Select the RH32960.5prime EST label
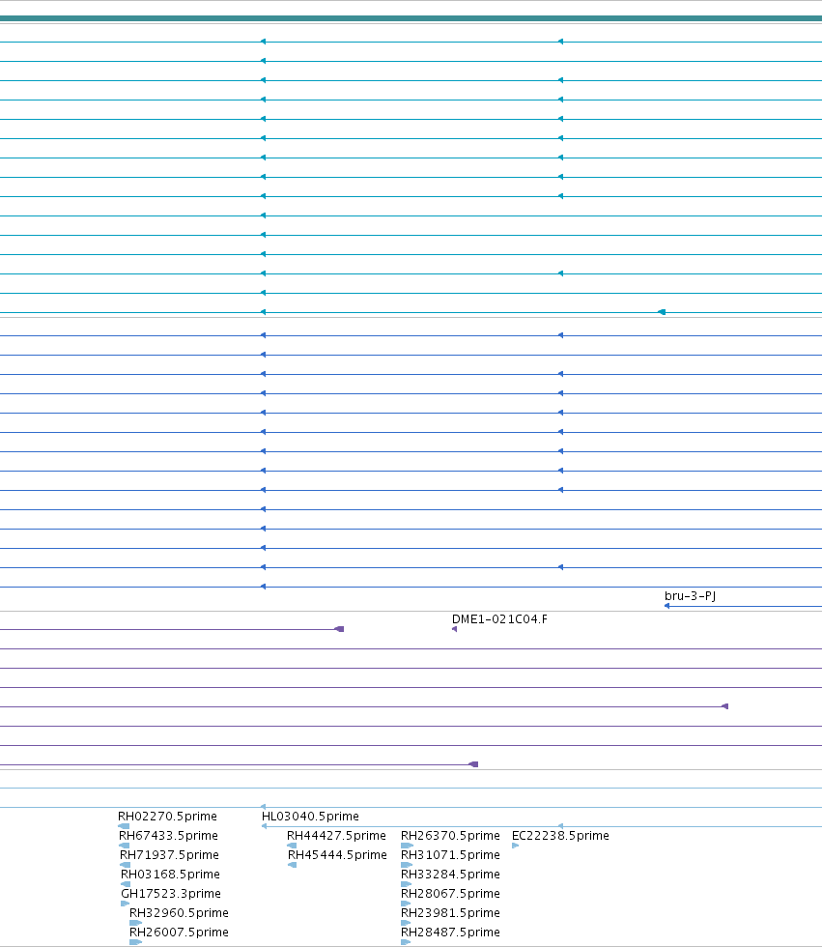This screenshot has height=947, width=822. click(x=179, y=912)
